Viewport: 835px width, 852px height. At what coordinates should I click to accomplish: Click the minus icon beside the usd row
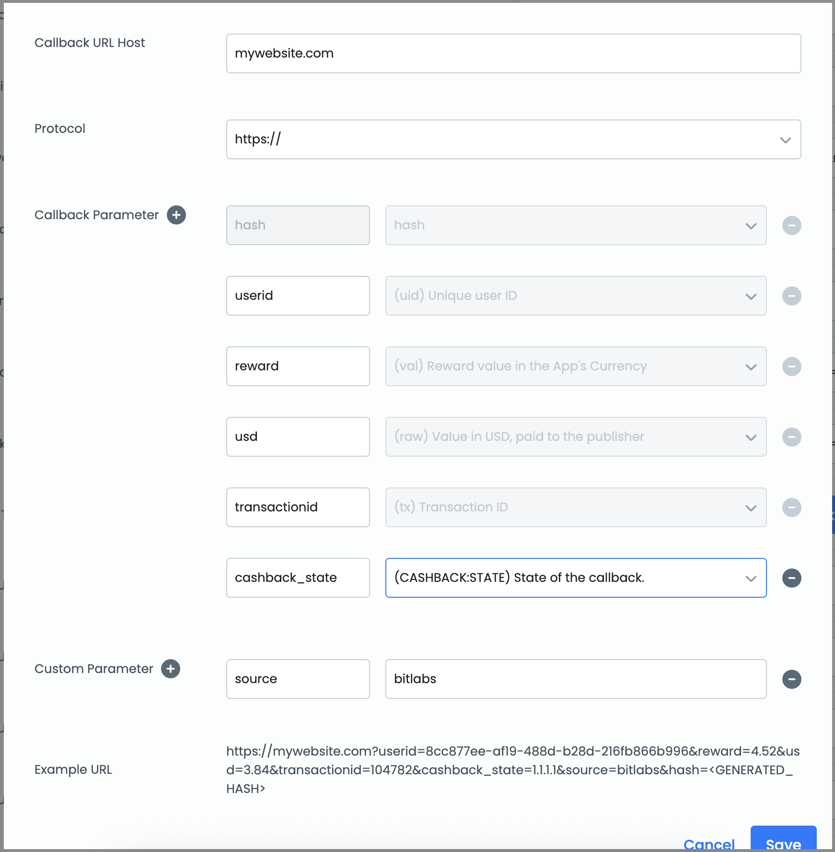point(792,437)
